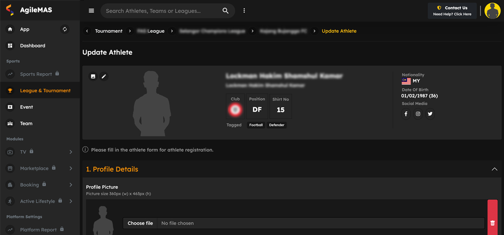Click the breadcrumb back arrow
The height and width of the screenshot is (235, 504).
(87, 31)
